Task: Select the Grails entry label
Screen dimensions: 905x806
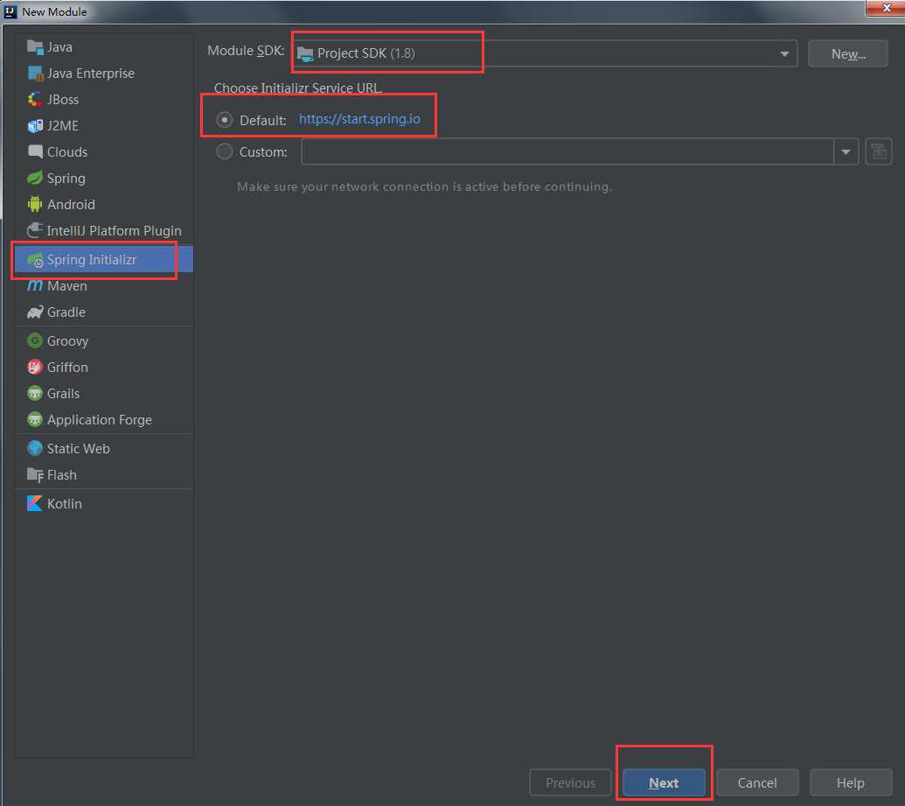Action: [64, 394]
